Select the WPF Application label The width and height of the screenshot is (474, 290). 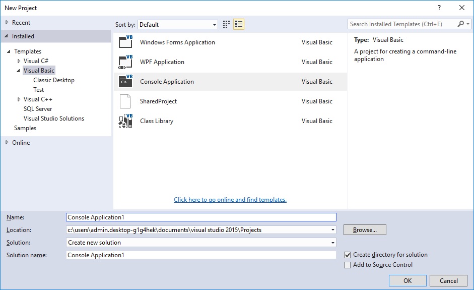tap(162, 62)
